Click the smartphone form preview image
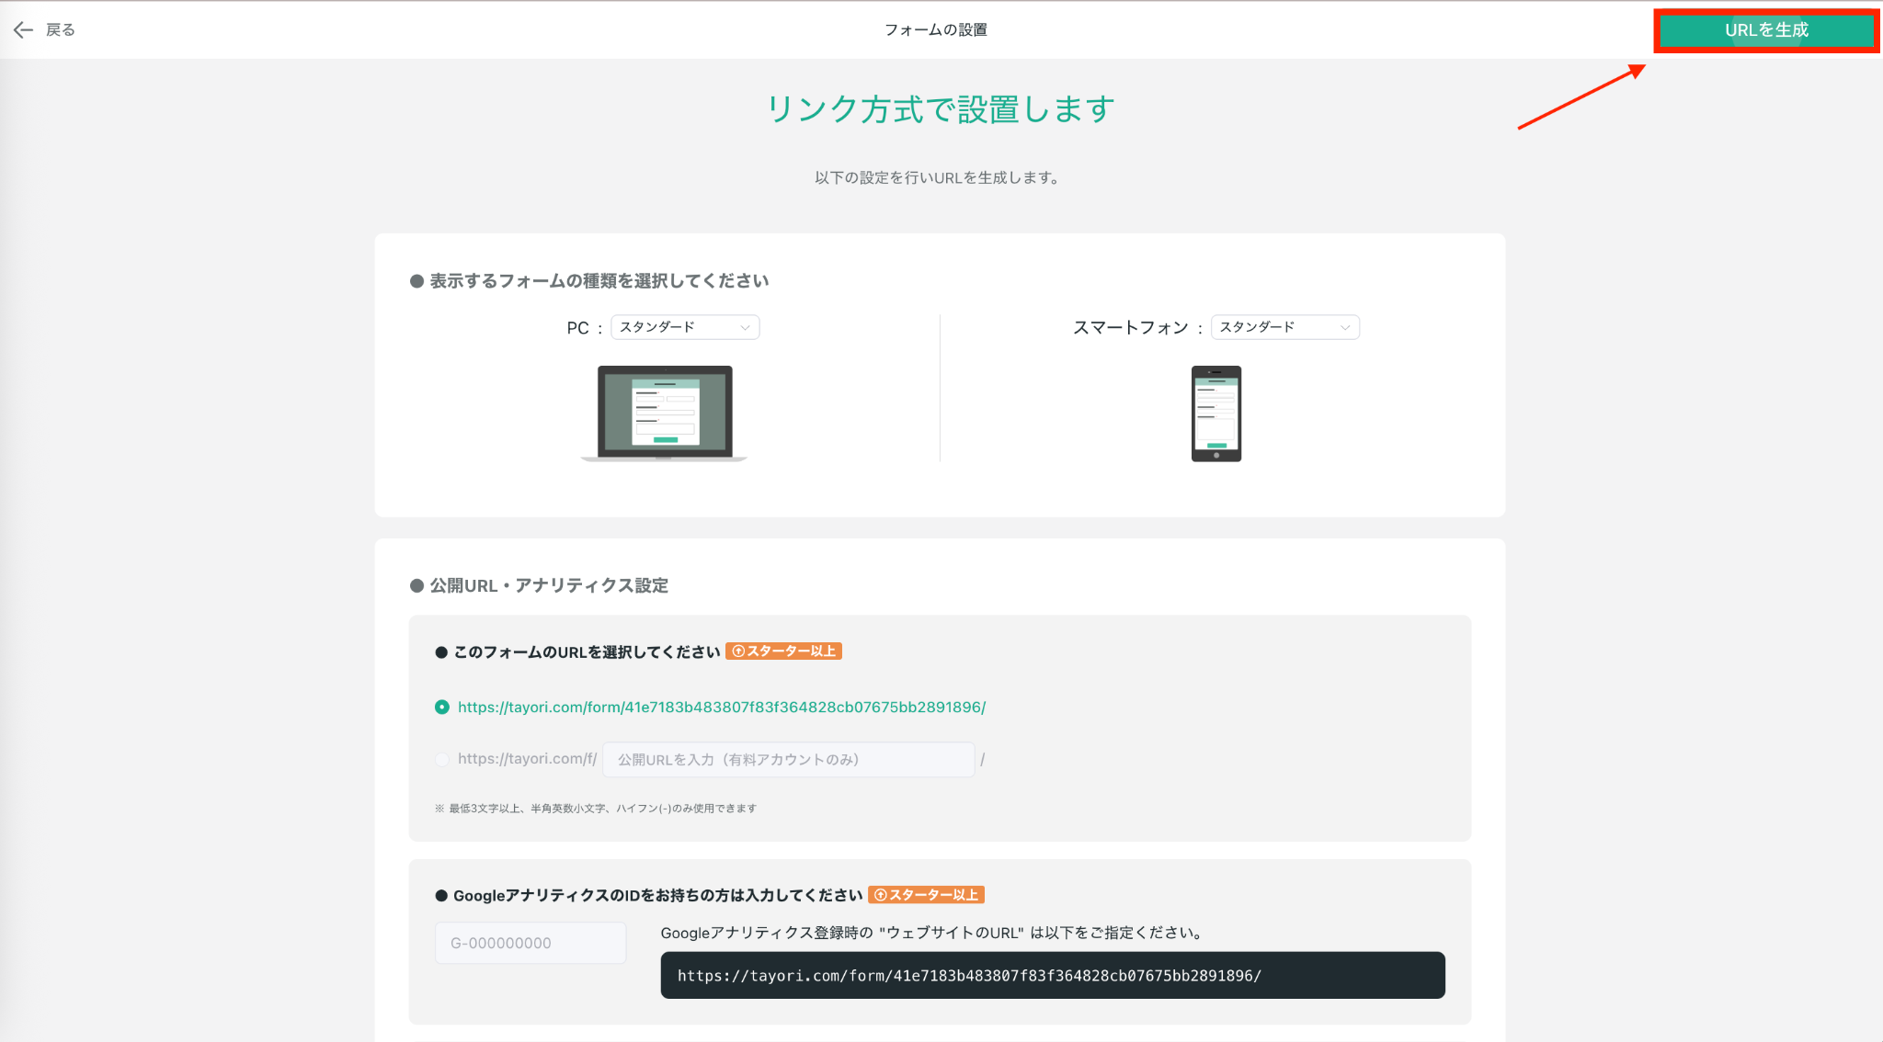The width and height of the screenshot is (1883, 1042). [x=1216, y=413]
